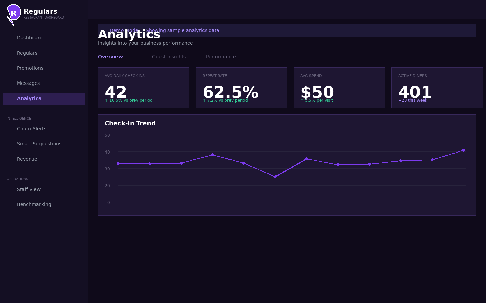Click the Avg Spend card
Viewport: 486px width, 303px height.
pos(339,88)
